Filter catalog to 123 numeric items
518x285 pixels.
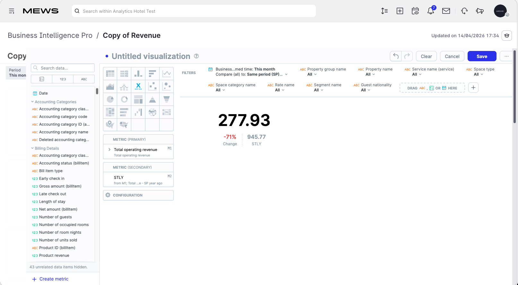tap(63, 79)
